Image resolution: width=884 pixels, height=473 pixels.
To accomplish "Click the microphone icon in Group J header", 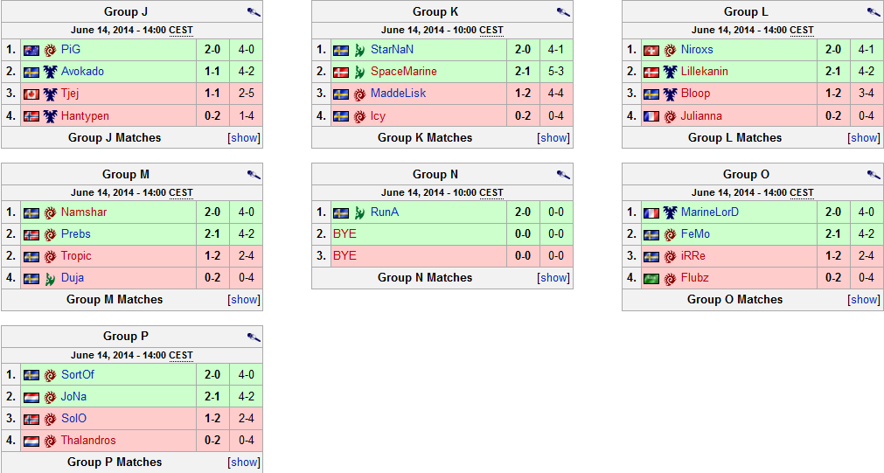I will click(x=254, y=12).
